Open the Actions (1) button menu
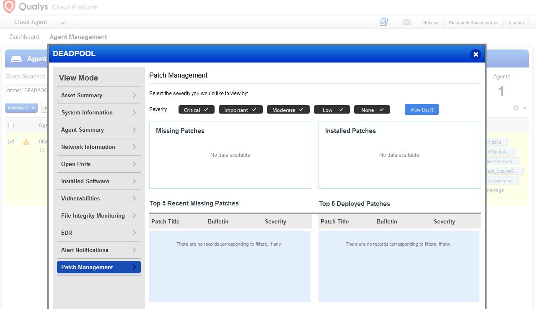 (x=21, y=108)
